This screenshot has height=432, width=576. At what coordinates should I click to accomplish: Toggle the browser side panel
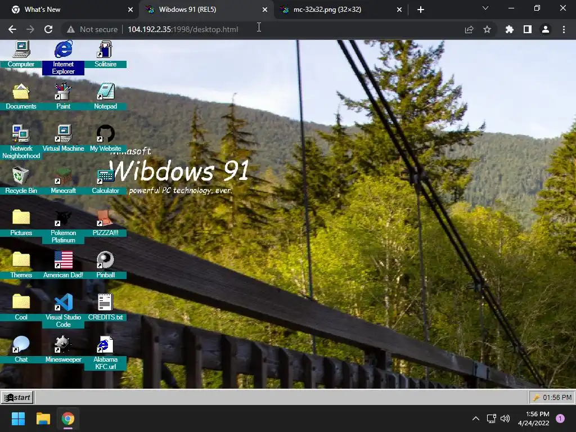tap(528, 29)
